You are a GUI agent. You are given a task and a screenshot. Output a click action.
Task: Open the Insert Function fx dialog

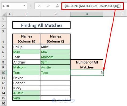pyautogui.click(x=57, y=6)
